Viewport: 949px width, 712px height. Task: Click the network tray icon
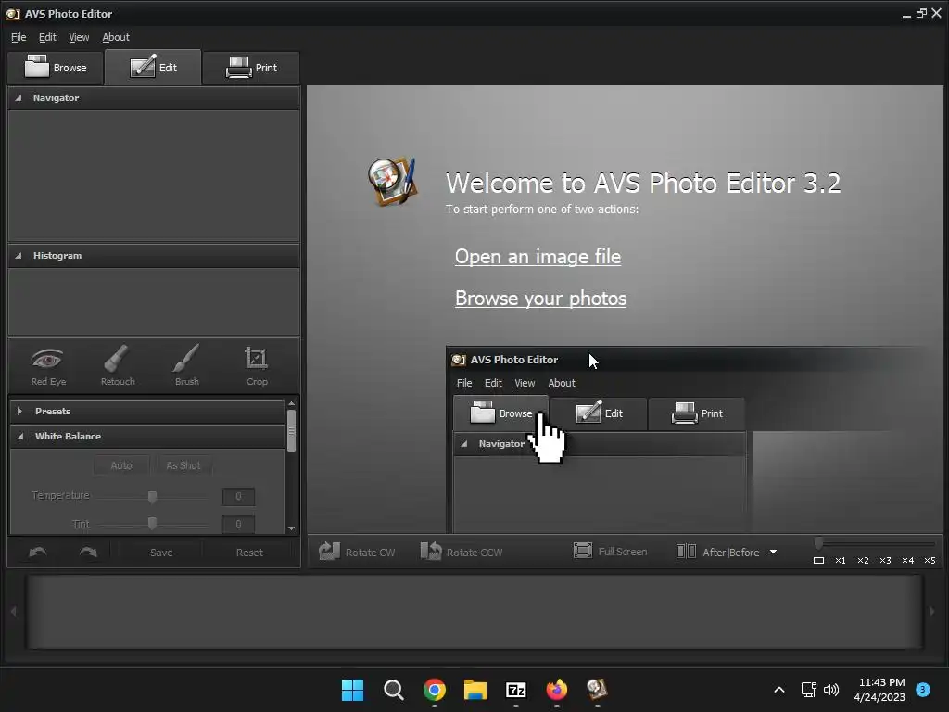[x=808, y=690]
